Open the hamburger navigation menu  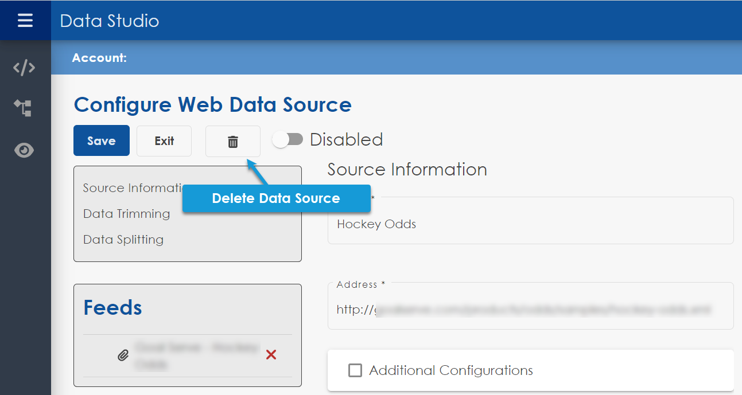[25, 21]
